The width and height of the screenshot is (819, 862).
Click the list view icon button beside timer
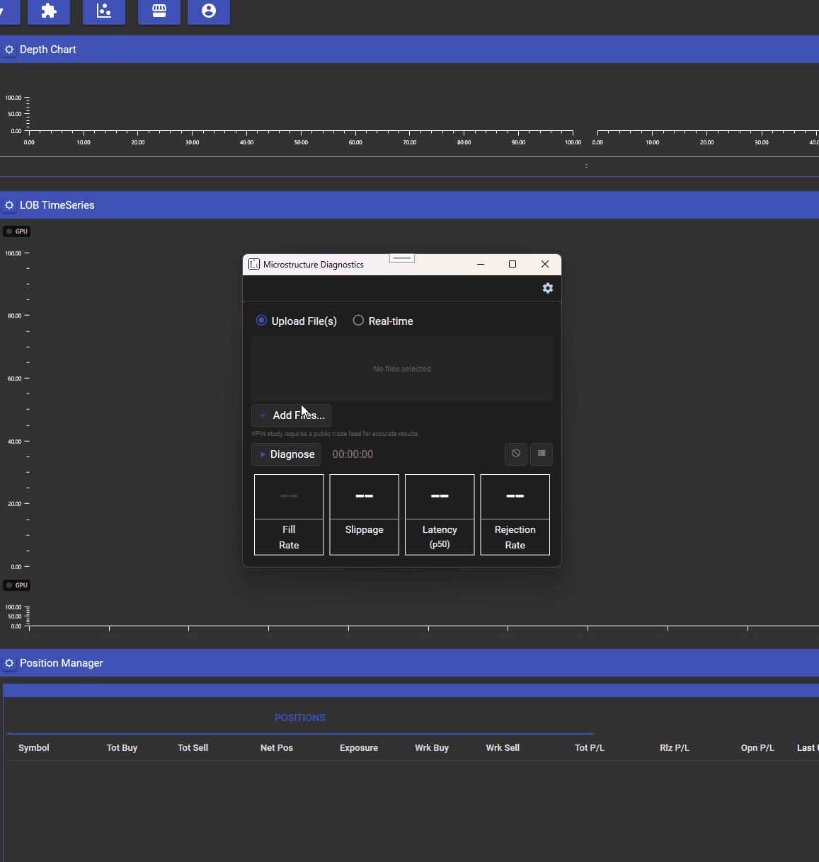coord(542,454)
